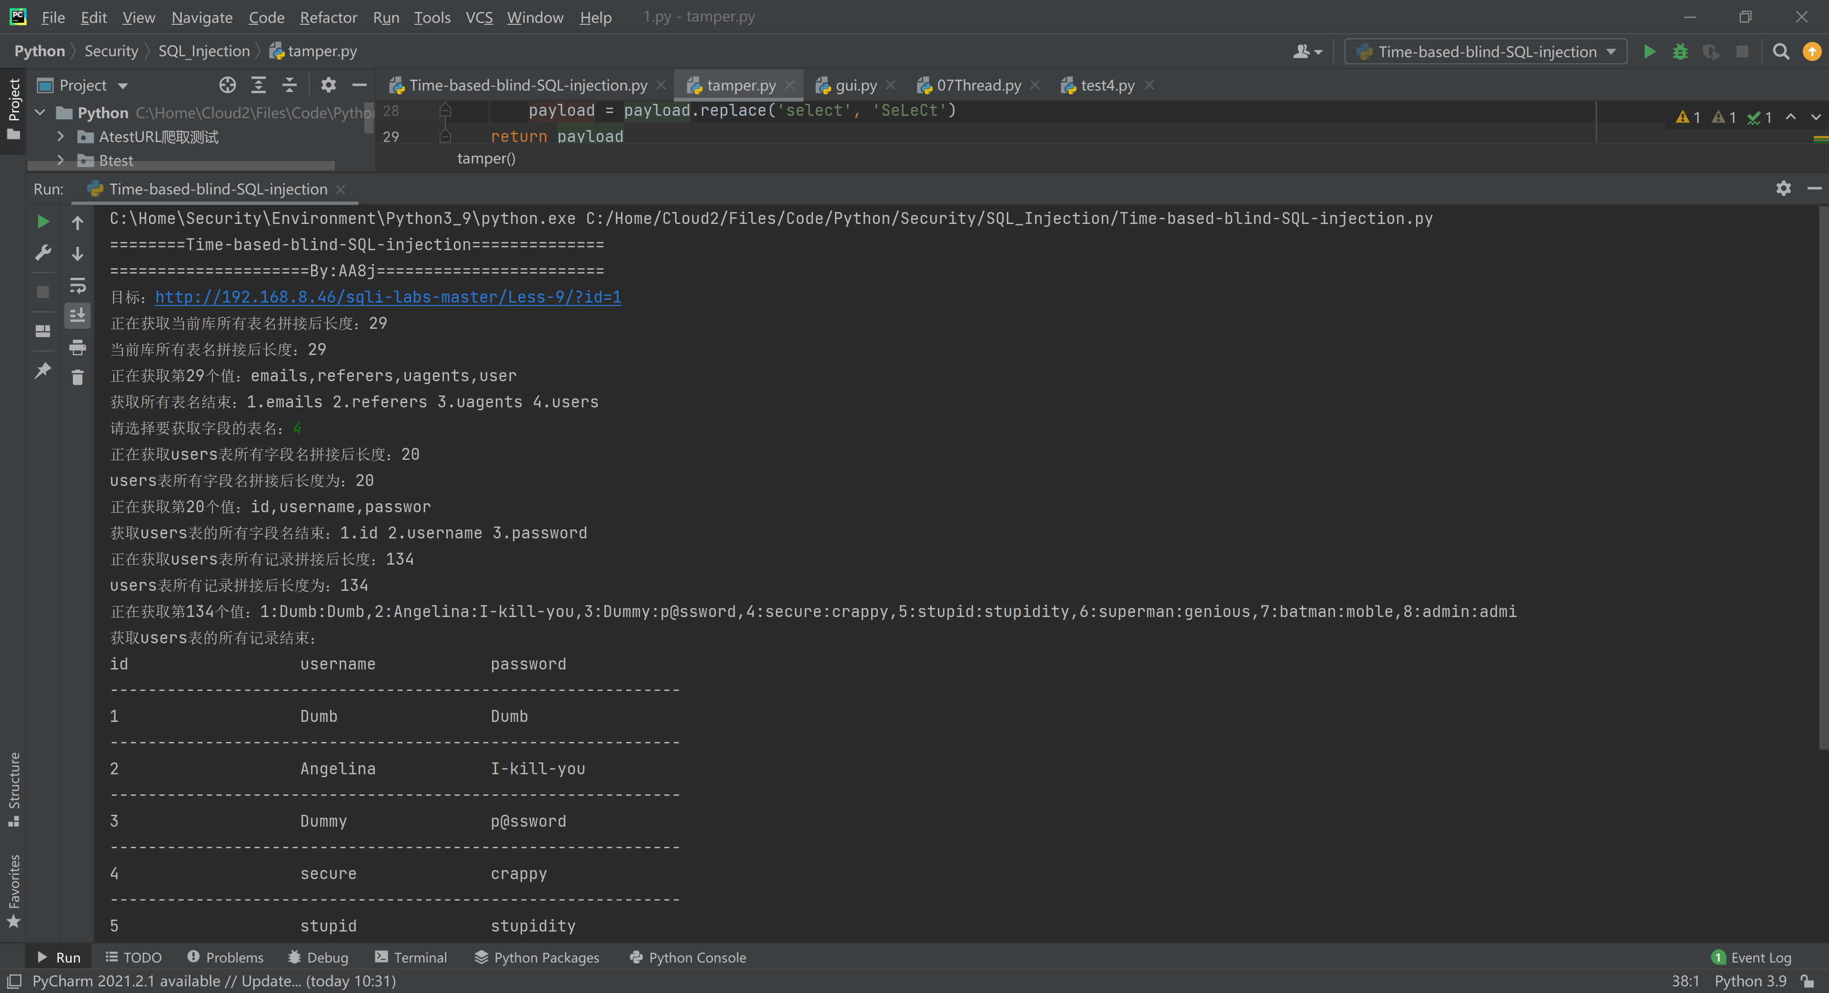
Task: Clear all console output with the trash icon
Action: tap(77, 377)
